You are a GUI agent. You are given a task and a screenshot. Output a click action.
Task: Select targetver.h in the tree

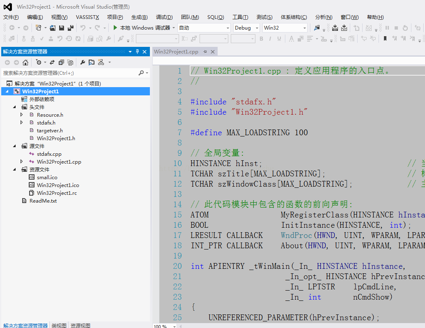coord(50,130)
